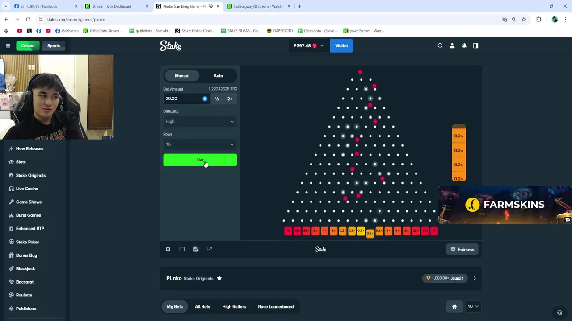This screenshot has height=321, width=572.
Task: Reload the page in Chrome
Action: pyautogui.click(x=28, y=19)
